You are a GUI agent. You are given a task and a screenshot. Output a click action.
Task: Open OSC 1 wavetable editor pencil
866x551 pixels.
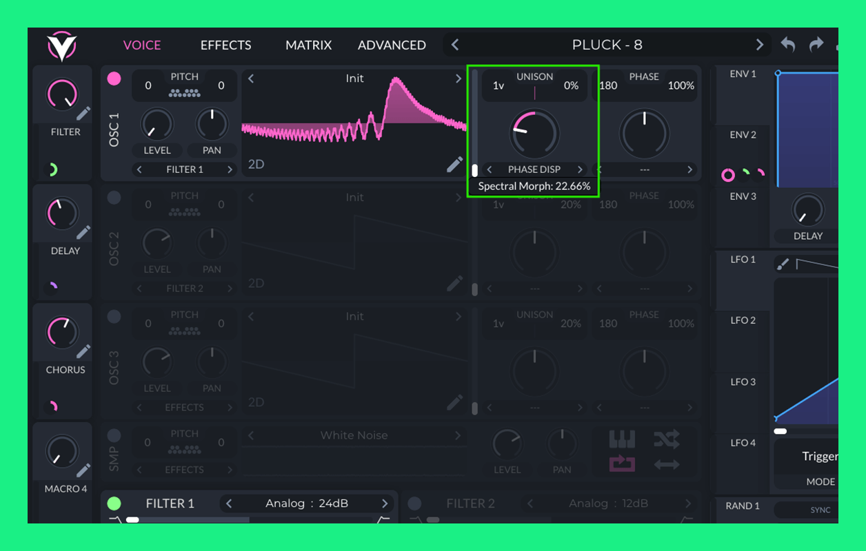click(x=454, y=164)
